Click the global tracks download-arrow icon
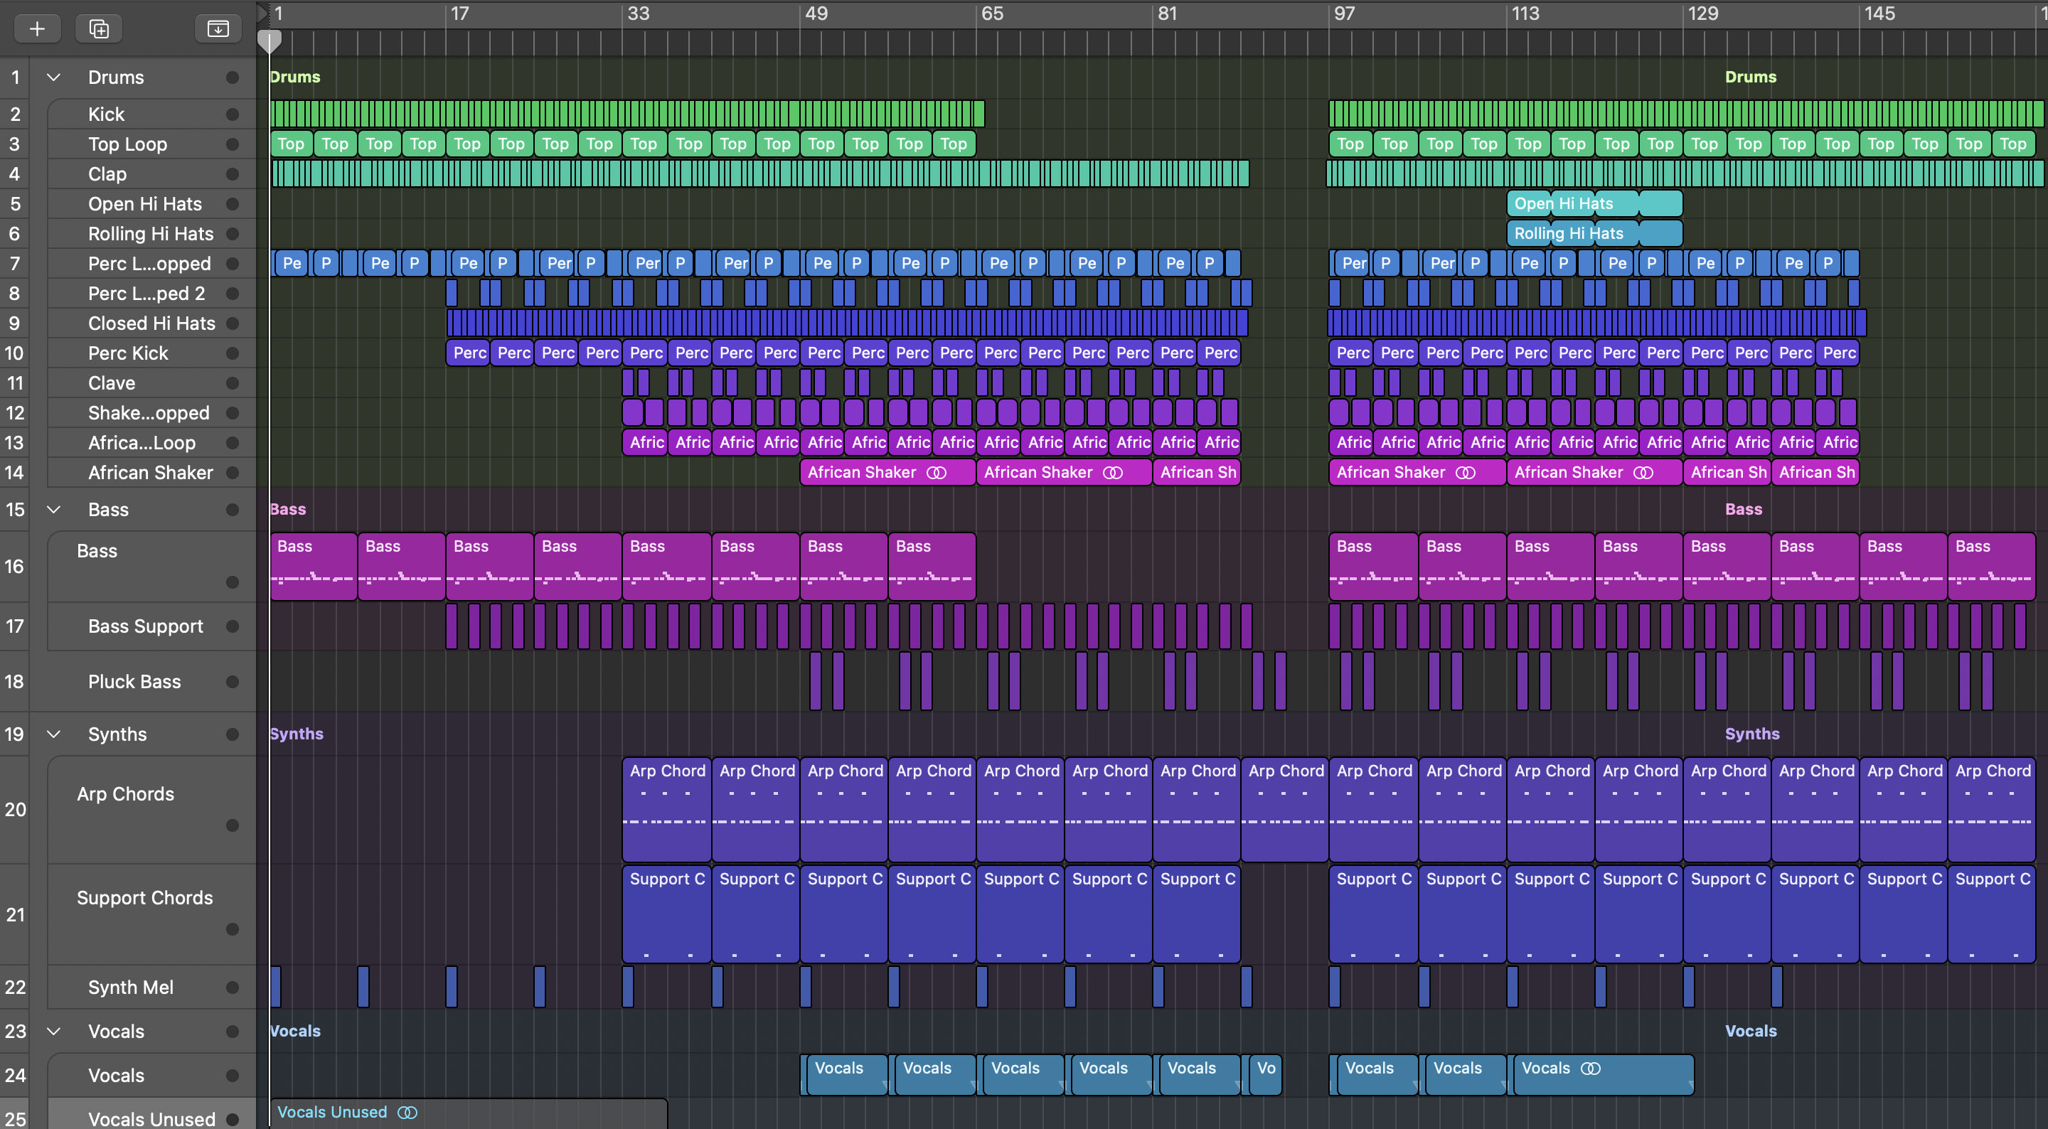 (x=217, y=29)
